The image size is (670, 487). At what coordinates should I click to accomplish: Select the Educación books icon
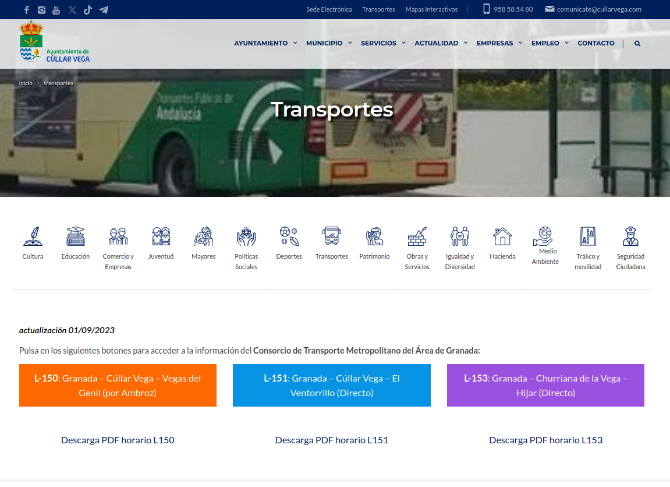(75, 237)
